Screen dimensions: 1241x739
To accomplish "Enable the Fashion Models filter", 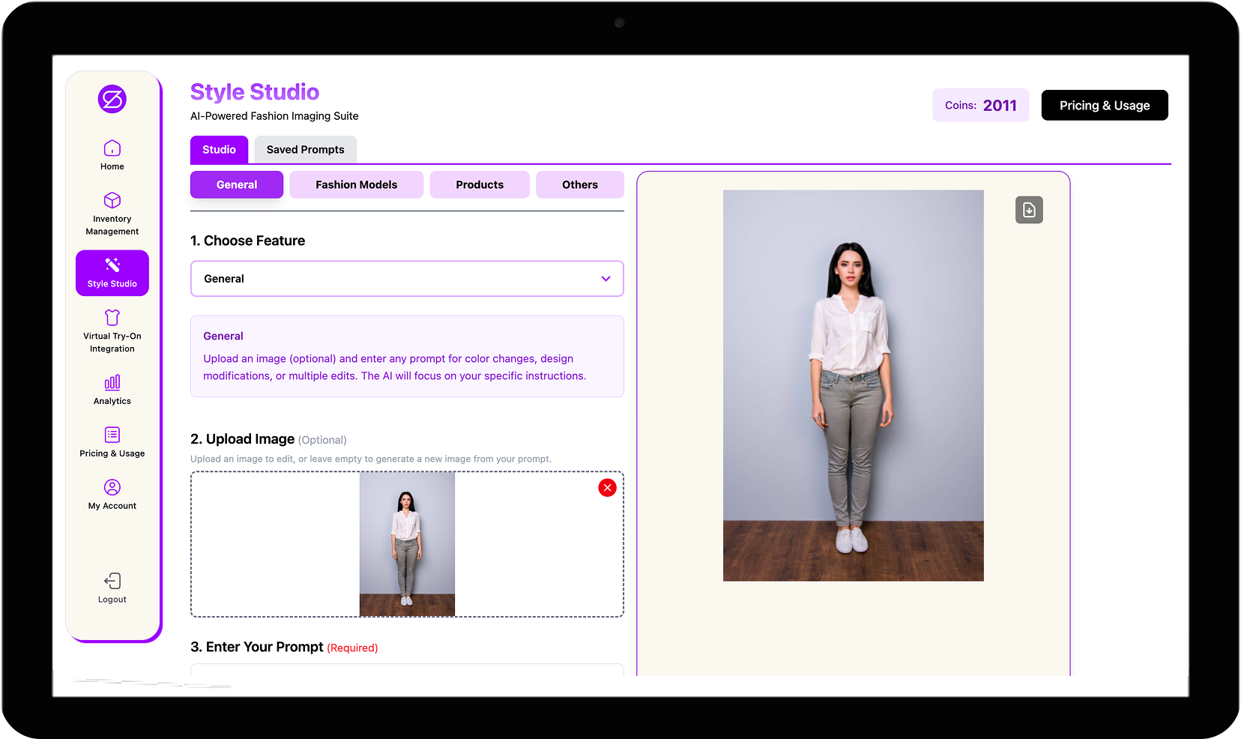I will pos(356,184).
